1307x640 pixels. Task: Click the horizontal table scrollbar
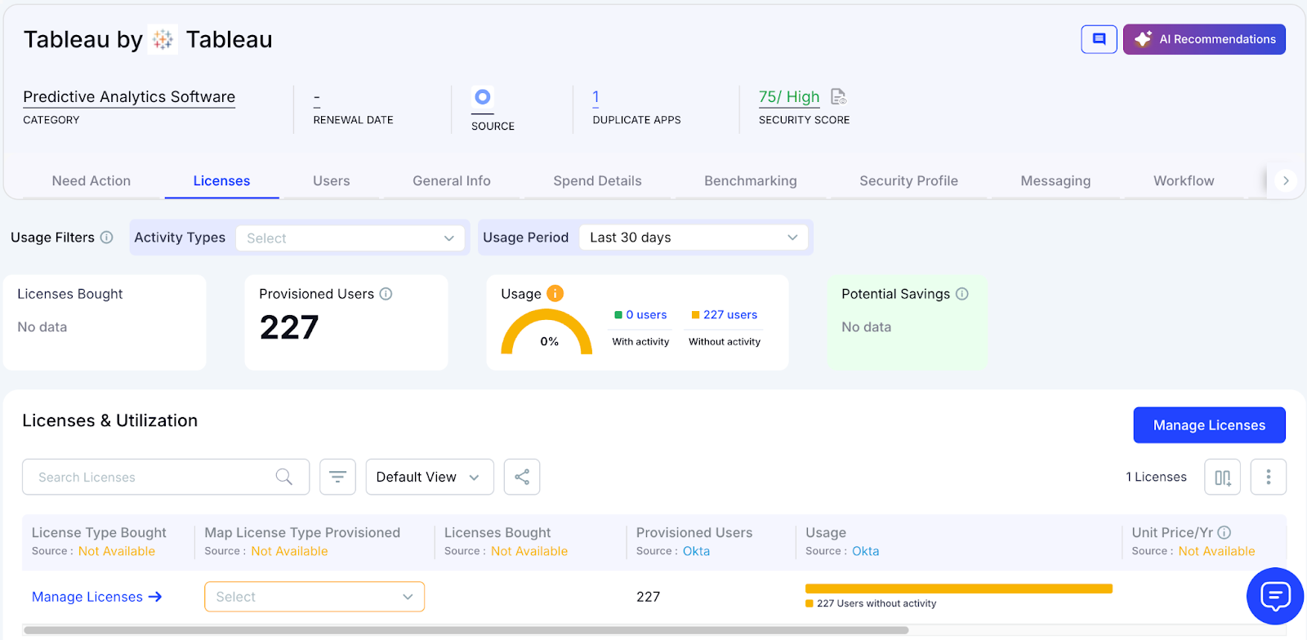click(x=466, y=630)
